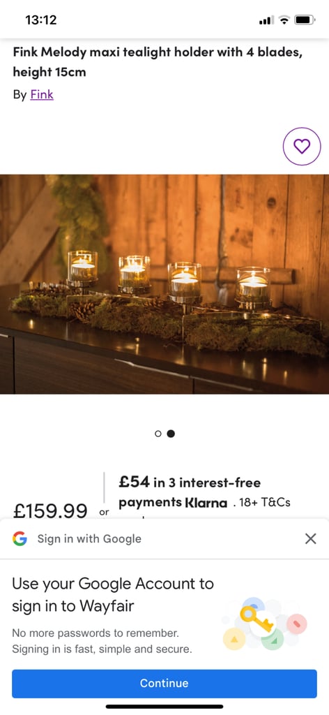Select the first image carousel dot

158,434
